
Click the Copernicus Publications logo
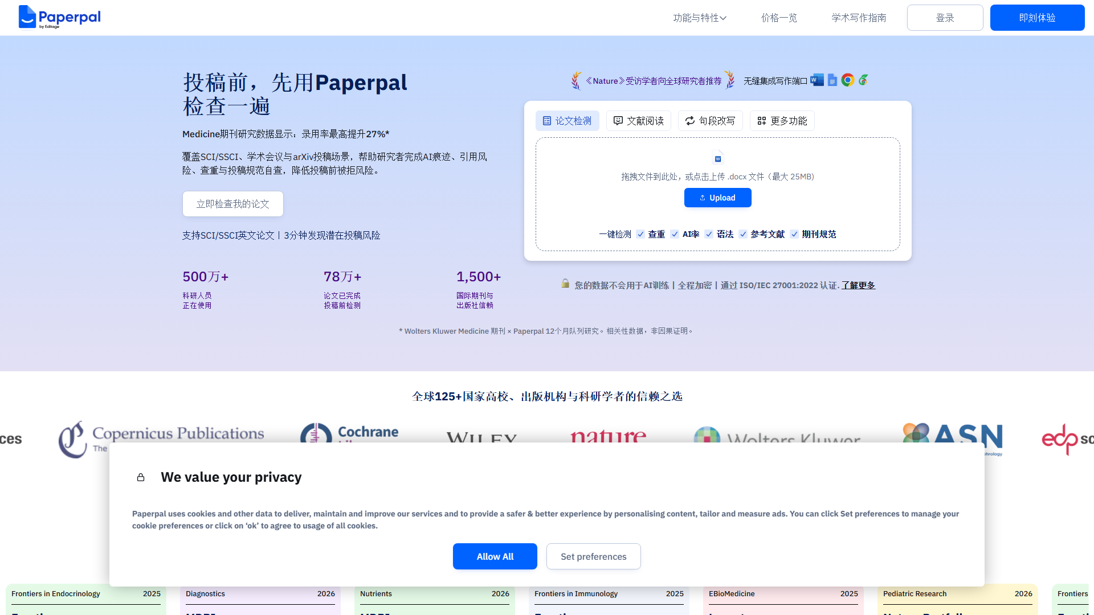click(161, 439)
